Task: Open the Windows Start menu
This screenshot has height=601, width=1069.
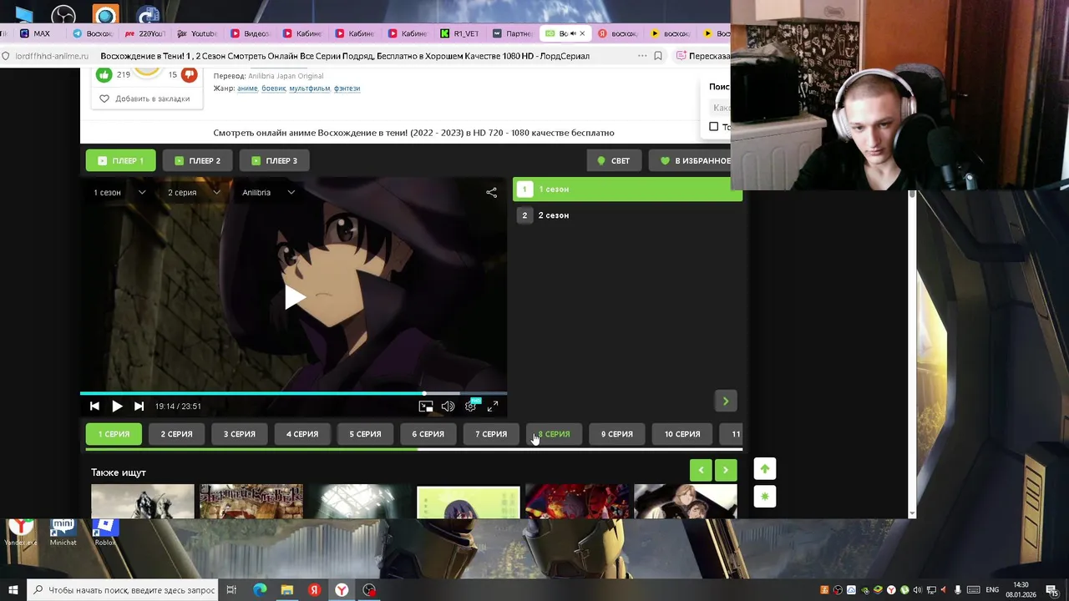Action: pos(13,590)
